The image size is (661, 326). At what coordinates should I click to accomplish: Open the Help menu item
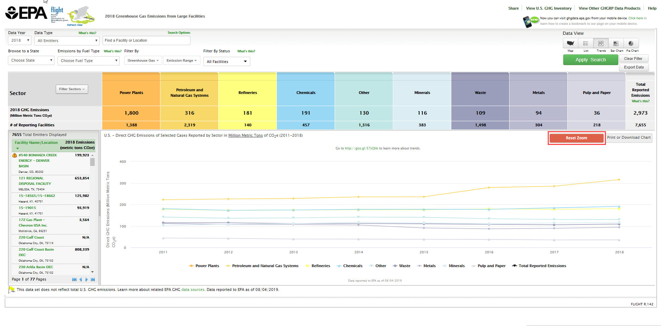coord(652,8)
